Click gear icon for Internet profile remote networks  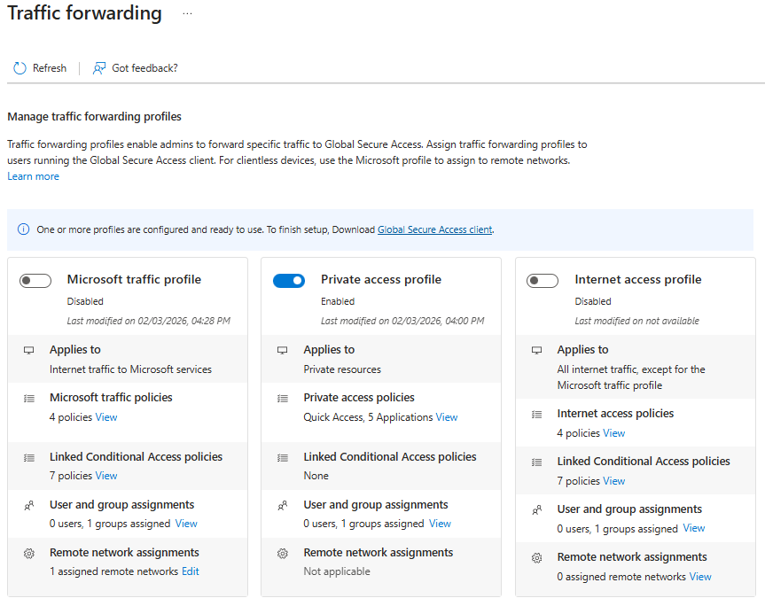pos(536,558)
